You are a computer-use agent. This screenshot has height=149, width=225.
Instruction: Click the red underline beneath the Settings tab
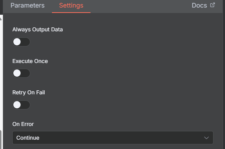pos(71,13)
